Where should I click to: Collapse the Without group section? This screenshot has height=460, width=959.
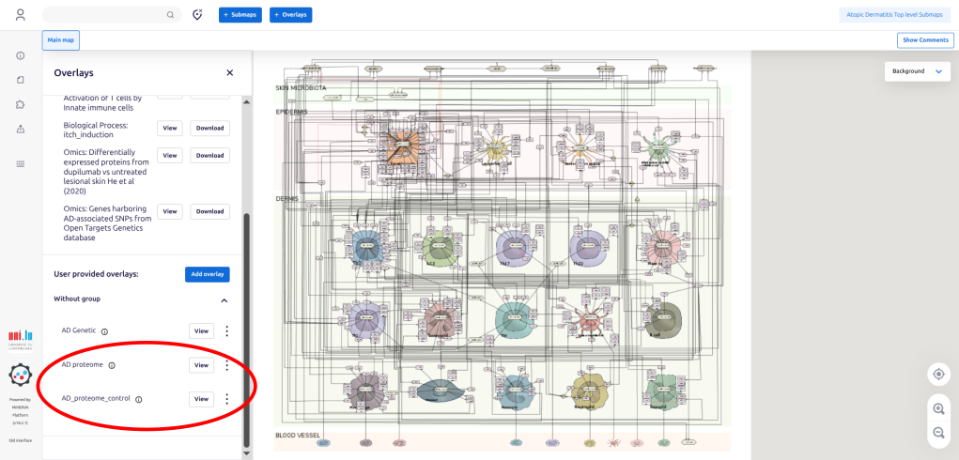click(224, 300)
